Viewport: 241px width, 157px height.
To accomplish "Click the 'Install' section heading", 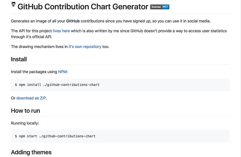I will (x=19, y=59).
